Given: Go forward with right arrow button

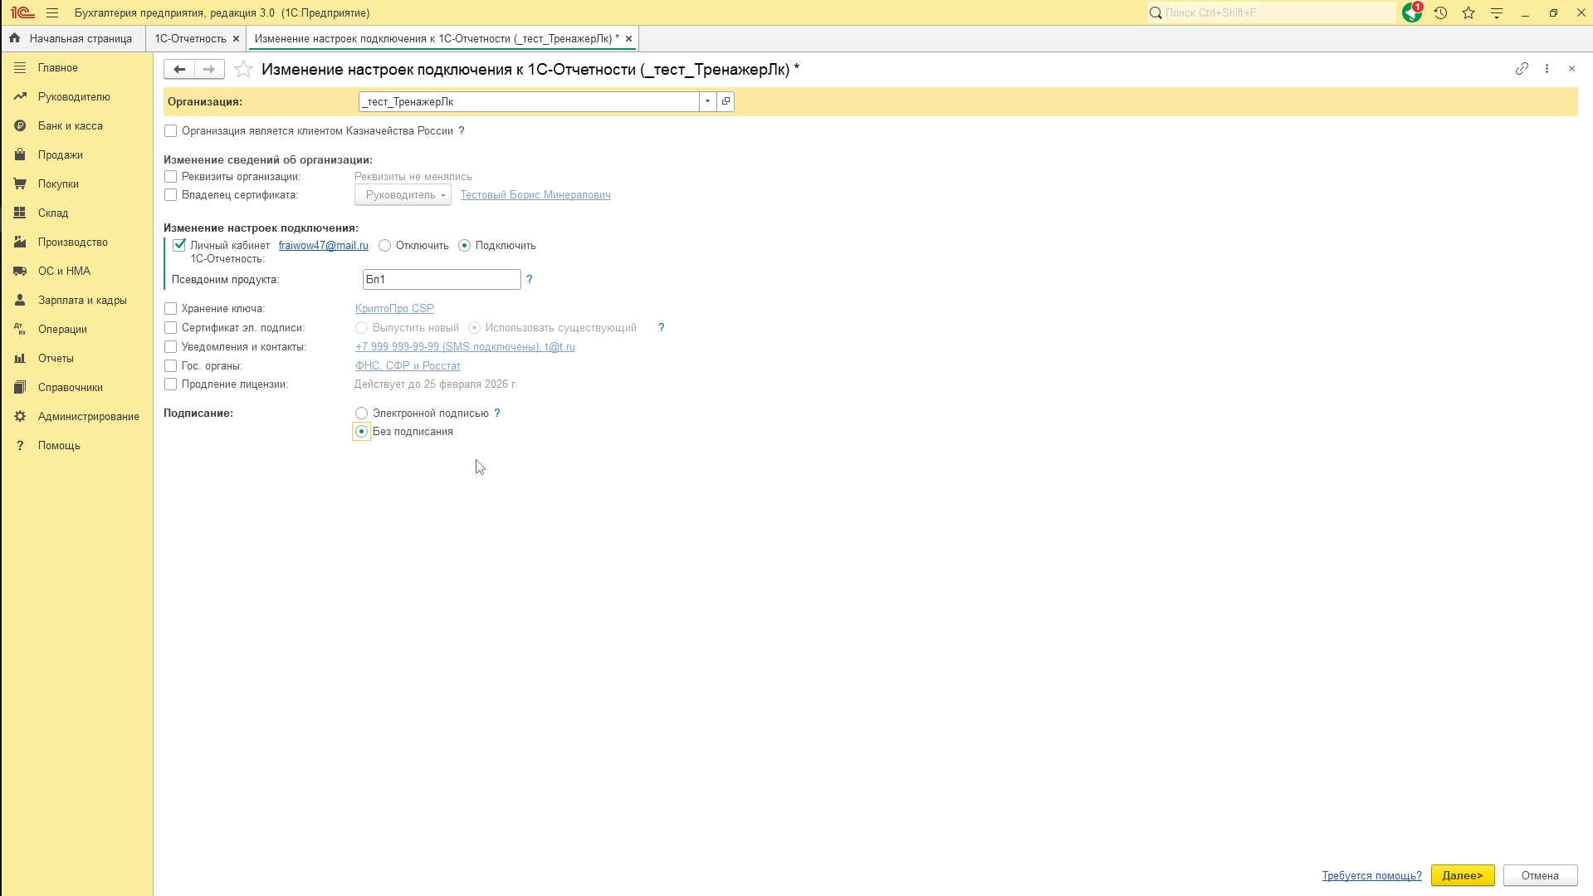Looking at the screenshot, I should (x=209, y=70).
